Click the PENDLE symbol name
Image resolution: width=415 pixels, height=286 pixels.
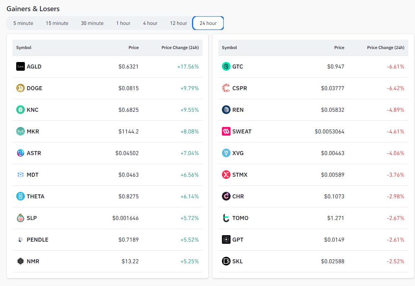37,239
